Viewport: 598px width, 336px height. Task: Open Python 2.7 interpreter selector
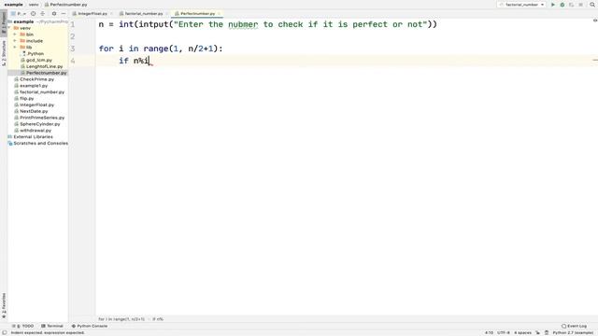coord(574,332)
